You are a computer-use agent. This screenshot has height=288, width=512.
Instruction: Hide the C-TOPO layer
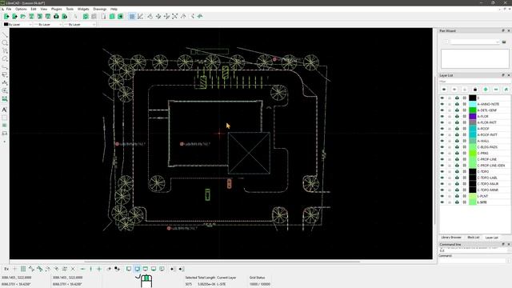click(x=442, y=171)
